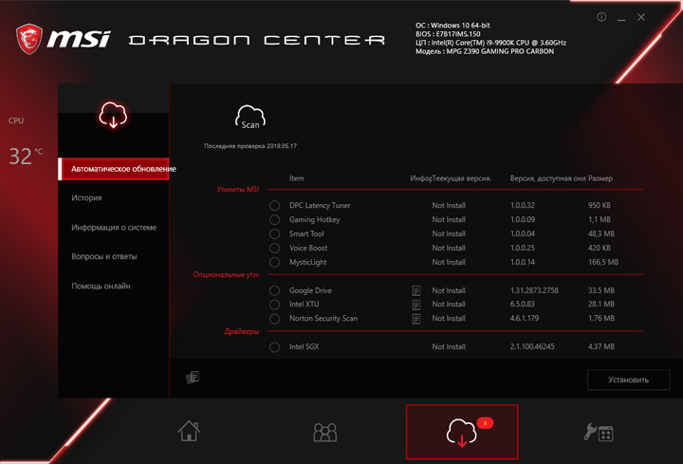Click the document list icon below the table
The image size is (683, 464).
tap(193, 378)
